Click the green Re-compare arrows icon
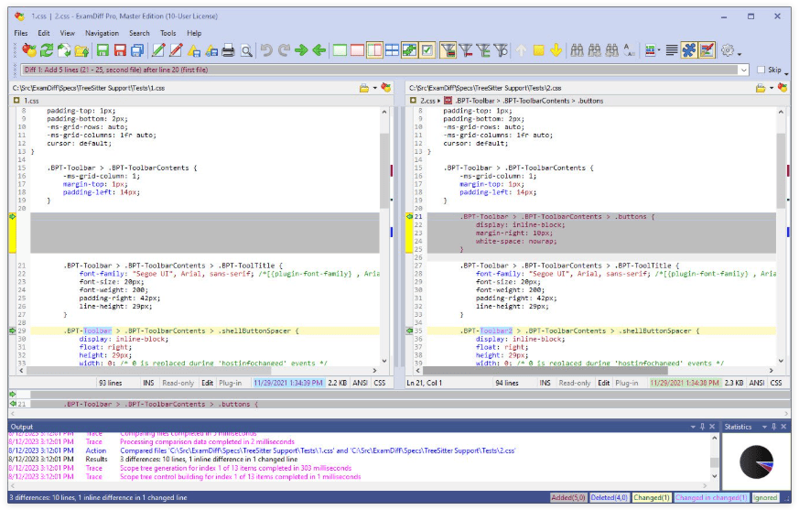 coord(47,50)
